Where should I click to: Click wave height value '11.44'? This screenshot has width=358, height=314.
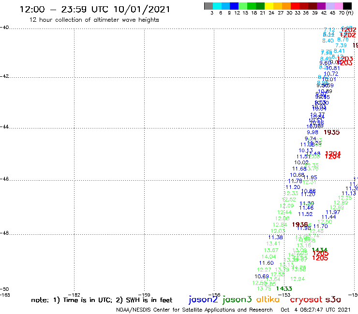[x=328, y=217]
